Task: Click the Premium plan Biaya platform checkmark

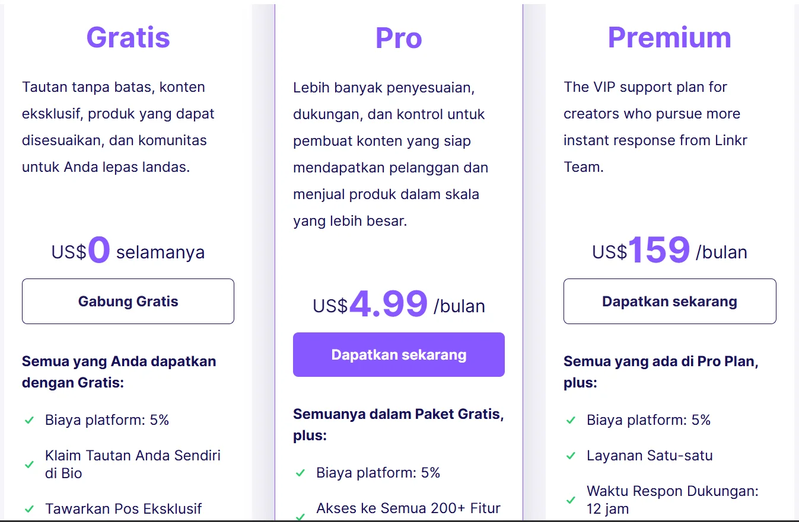Action: 571,420
